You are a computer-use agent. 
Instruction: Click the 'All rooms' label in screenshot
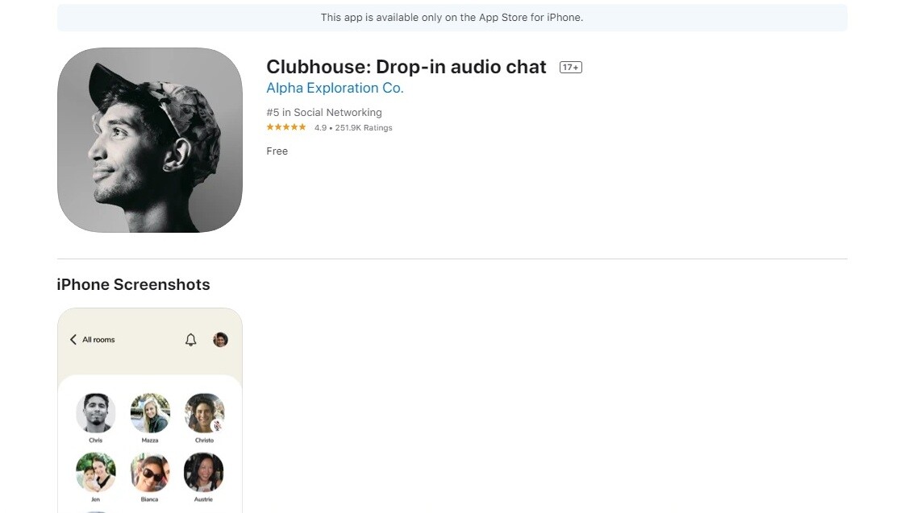[x=98, y=340]
